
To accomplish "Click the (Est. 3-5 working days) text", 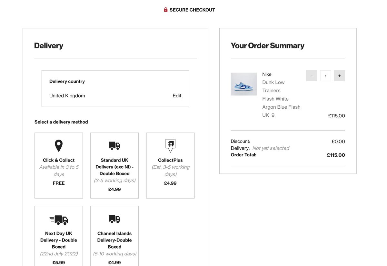I will point(170,171).
